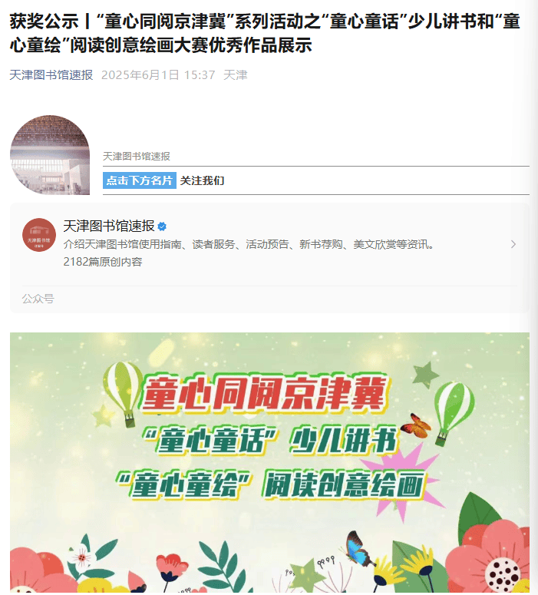Click the 2182篇原创内容 count
538x595 pixels.
tap(102, 262)
